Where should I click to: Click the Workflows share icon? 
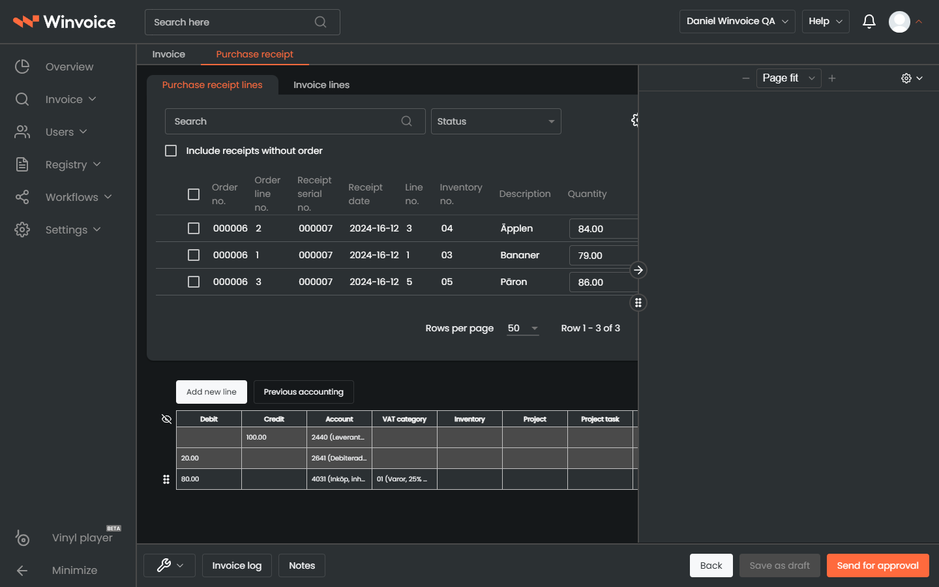pyautogui.click(x=22, y=197)
